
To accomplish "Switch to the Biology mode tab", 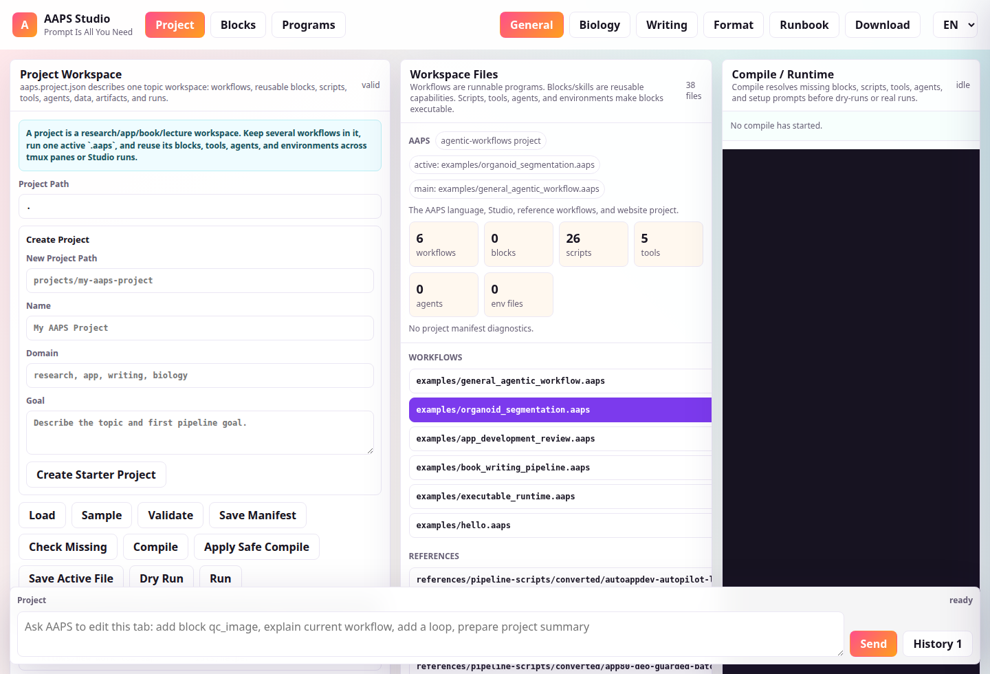I will tap(599, 25).
